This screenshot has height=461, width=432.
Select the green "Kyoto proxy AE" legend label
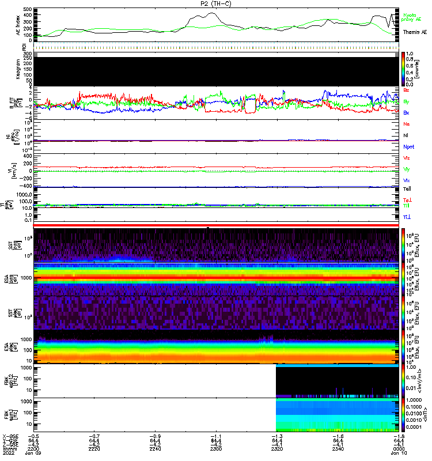point(411,17)
